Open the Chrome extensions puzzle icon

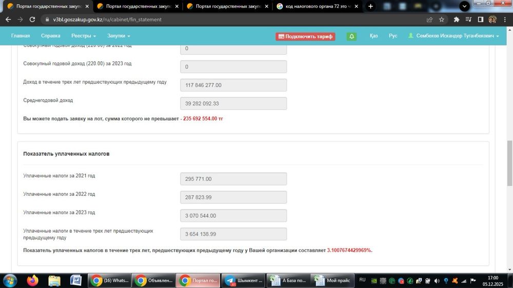click(457, 19)
